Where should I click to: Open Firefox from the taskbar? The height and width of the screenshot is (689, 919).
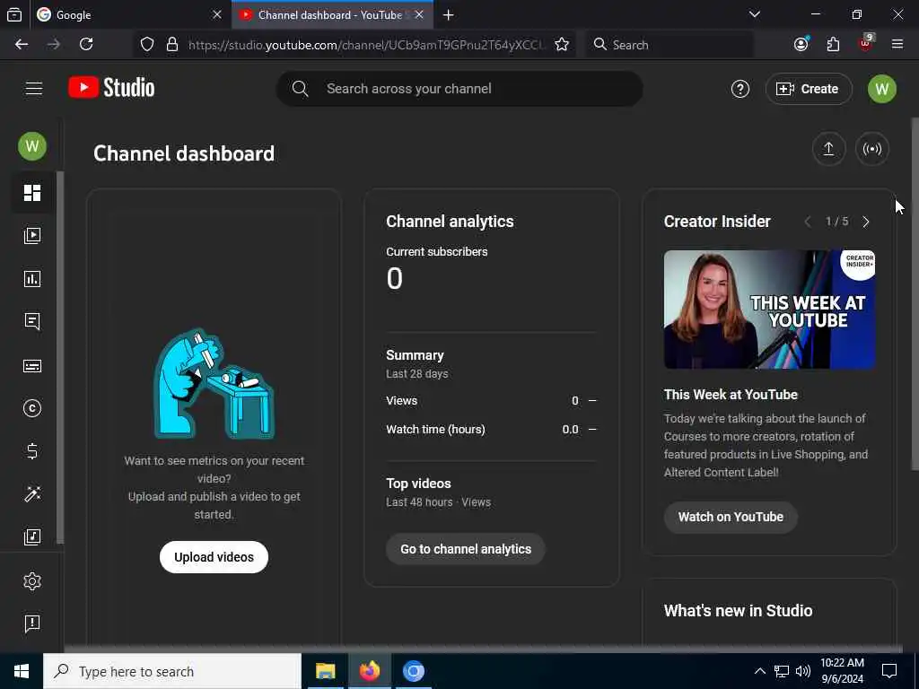click(x=369, y=671)
